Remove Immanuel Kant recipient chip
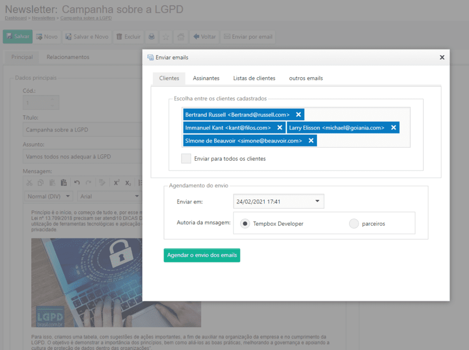Image resolution: width=469 pixels, height=350 pixels. [279, 128]
